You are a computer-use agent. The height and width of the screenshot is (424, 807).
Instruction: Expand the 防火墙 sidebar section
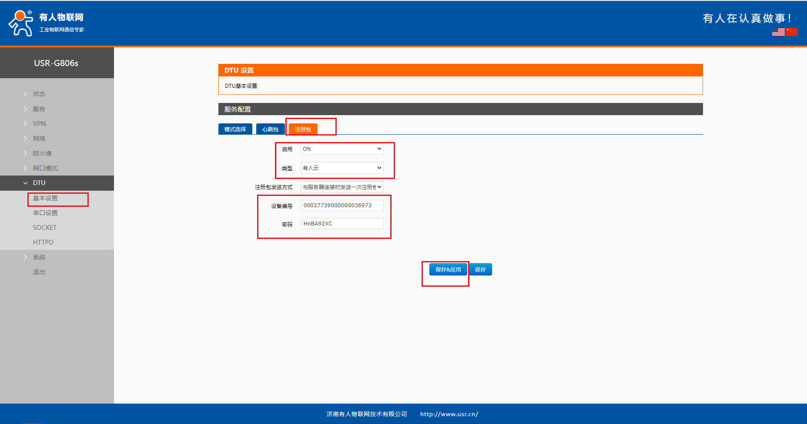pyautogui.click(x=42, y=153)
